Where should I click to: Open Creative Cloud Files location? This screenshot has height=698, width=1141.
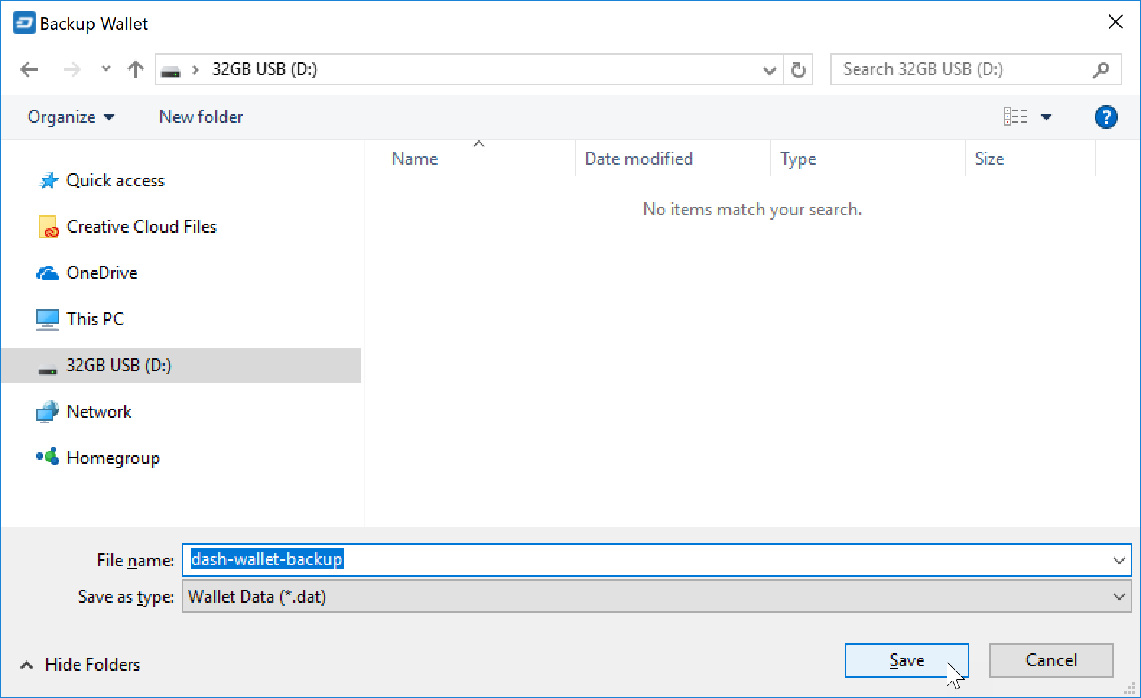pyautogui.click(x=142, y=227)
